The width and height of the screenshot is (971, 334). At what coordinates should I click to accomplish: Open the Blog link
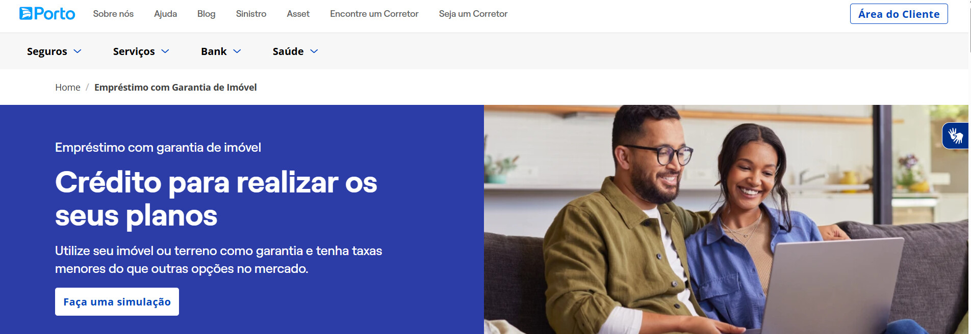click(x=207, y=14)
